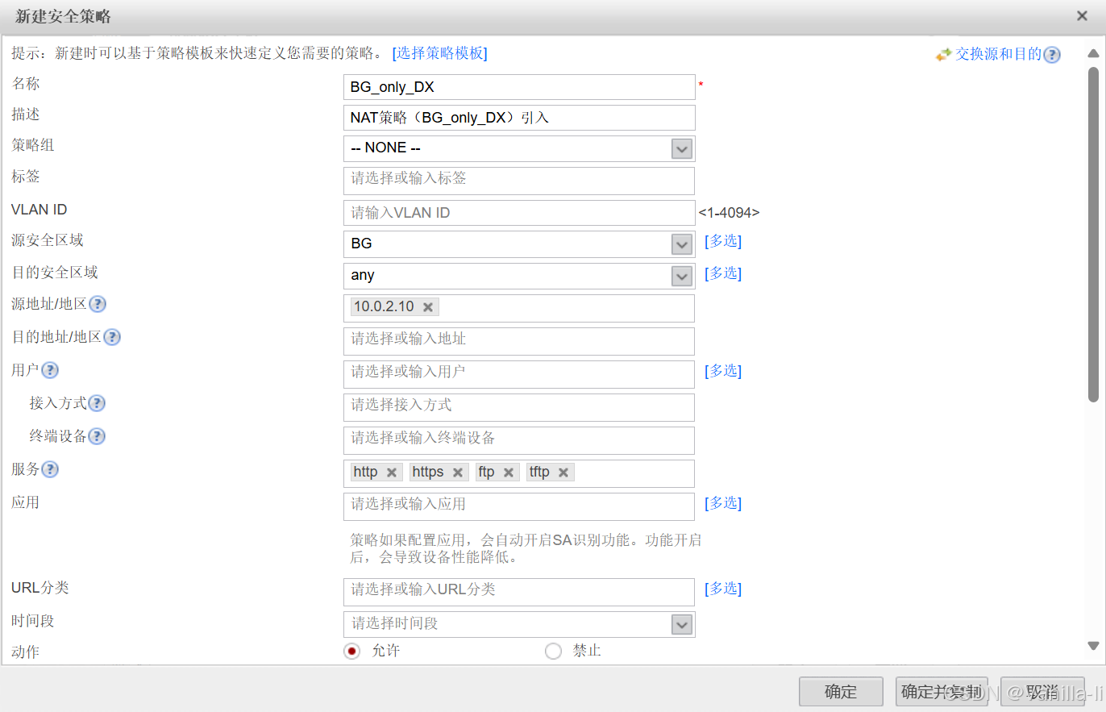Viewport: 1106px width, 712px height.
Task: Click the 名称 field containing BG_only_DX
Action: [x=519, y=87]
